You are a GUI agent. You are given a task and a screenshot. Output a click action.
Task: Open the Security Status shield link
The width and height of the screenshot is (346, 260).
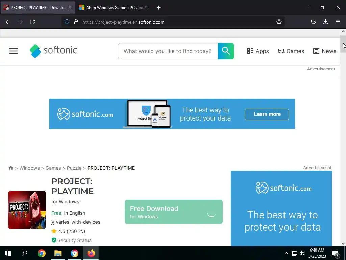point(72,240)
